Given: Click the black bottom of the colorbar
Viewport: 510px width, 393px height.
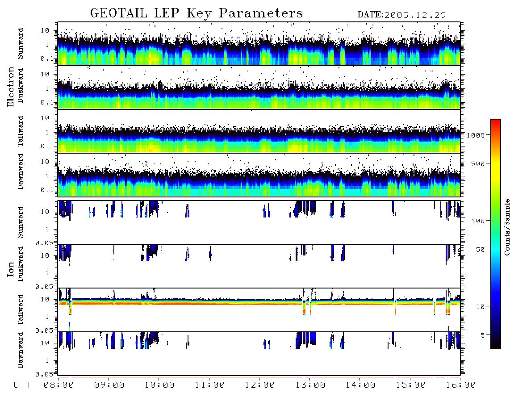Looking at the screenshot, I should click(x=496, y=344).
